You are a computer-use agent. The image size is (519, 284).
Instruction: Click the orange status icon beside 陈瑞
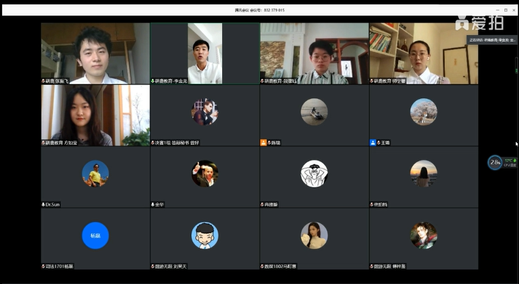263,143
